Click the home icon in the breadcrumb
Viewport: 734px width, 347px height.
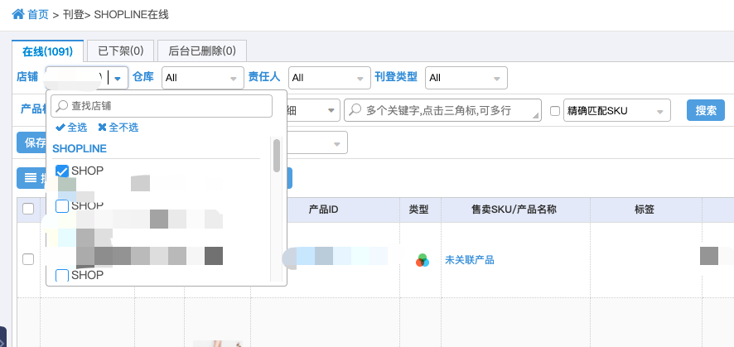point(17,14)
